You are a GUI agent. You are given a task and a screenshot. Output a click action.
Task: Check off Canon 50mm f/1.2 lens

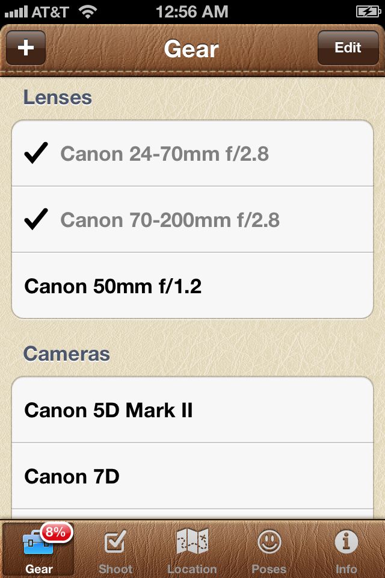point(192,285)
